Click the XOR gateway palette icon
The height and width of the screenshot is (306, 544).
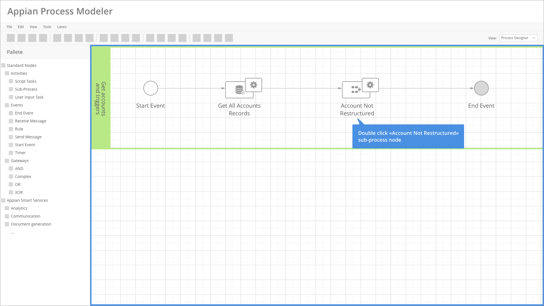(11, 192)
